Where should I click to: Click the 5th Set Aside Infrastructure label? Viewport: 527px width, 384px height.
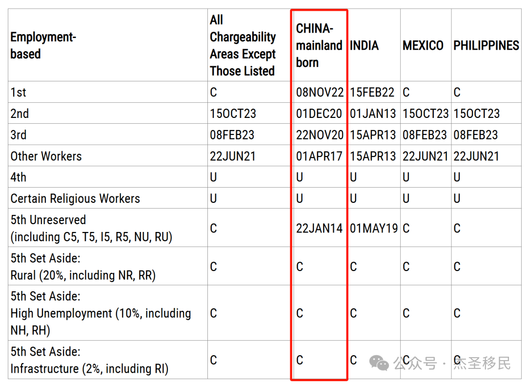point(89,360)
